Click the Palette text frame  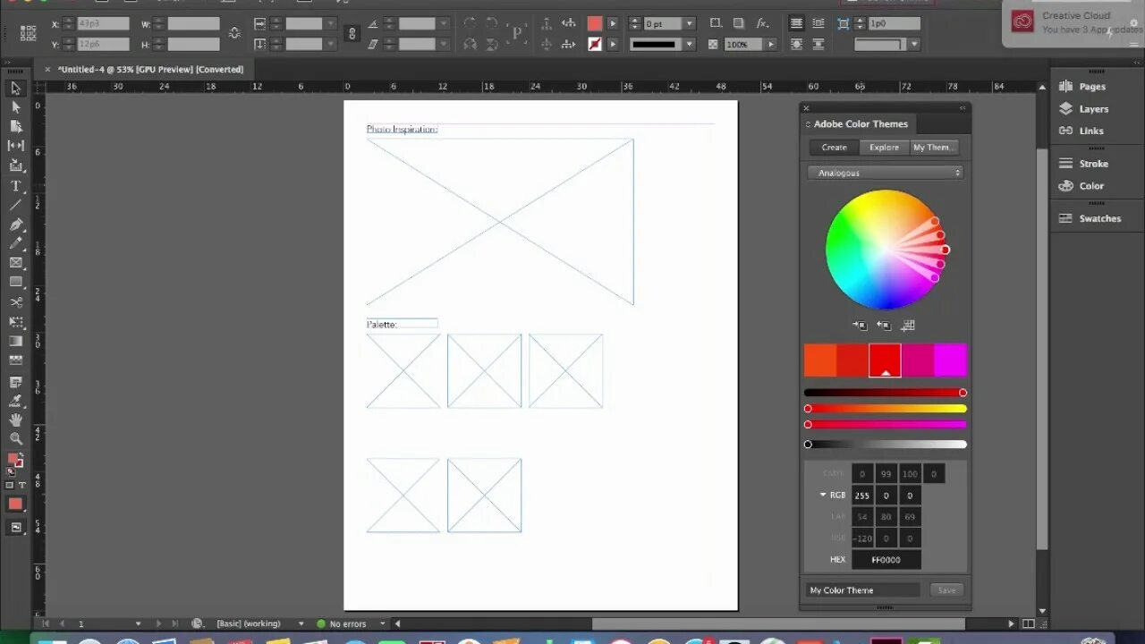[x=402, y=324]
